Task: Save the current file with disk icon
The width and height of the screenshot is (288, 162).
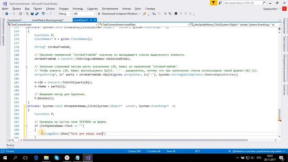Action: tap(32, 14)
